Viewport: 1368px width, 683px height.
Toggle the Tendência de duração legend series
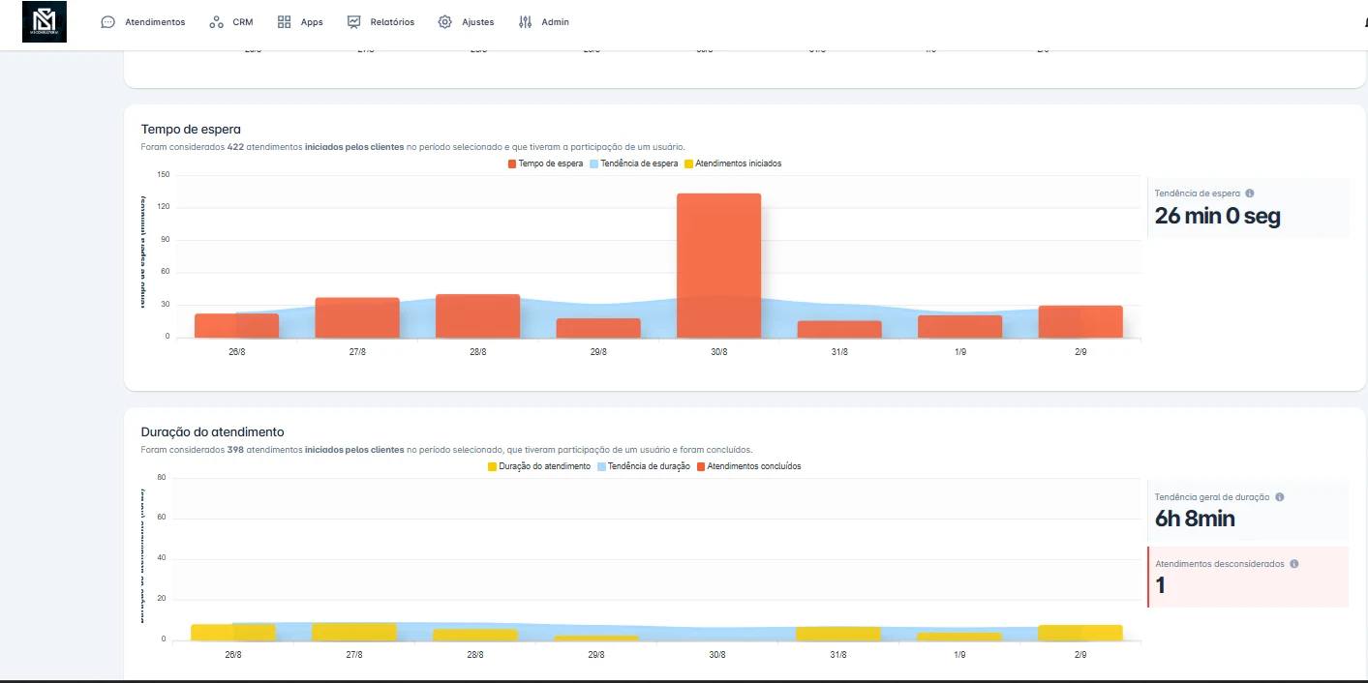coord(643,466)
